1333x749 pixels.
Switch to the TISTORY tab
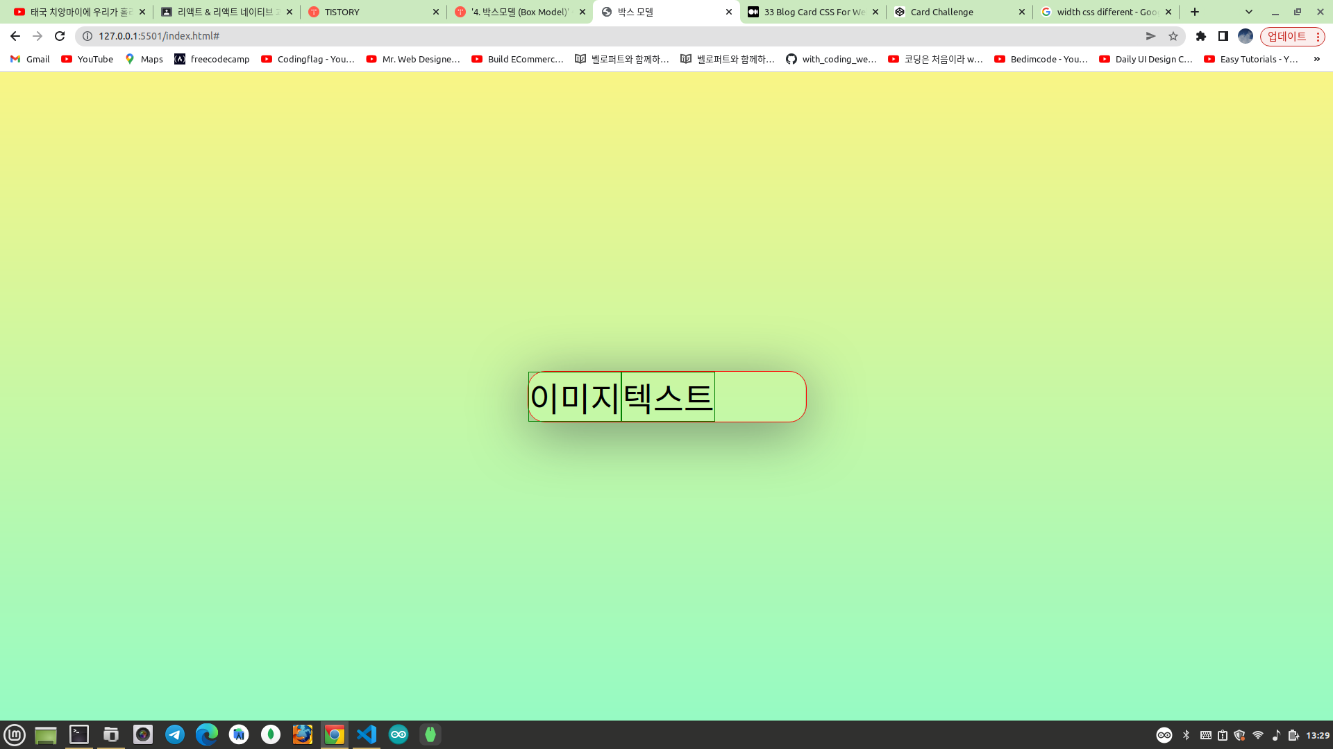[373, 12]
